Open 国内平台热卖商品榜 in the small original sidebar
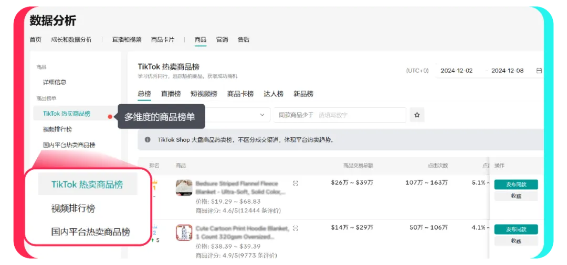The width and height of the screenshot is (567, 265). (69, 145)
